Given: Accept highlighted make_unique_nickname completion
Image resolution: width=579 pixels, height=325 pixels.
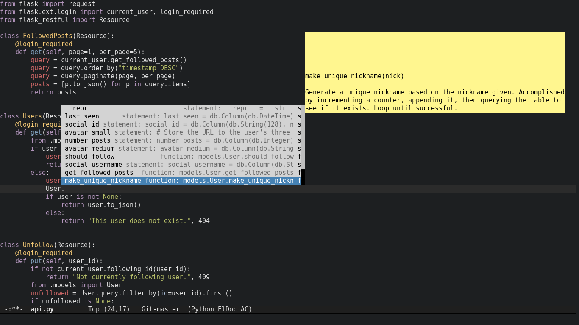Looking at the screenshot, I should click(181, 181).
